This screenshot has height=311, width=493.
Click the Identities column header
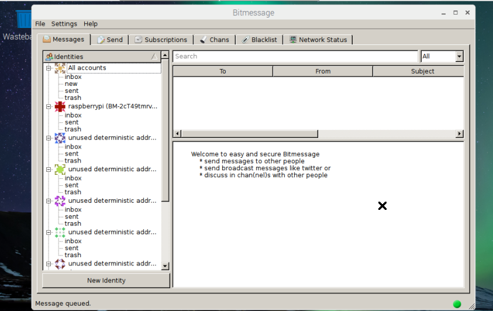[102, 57]
